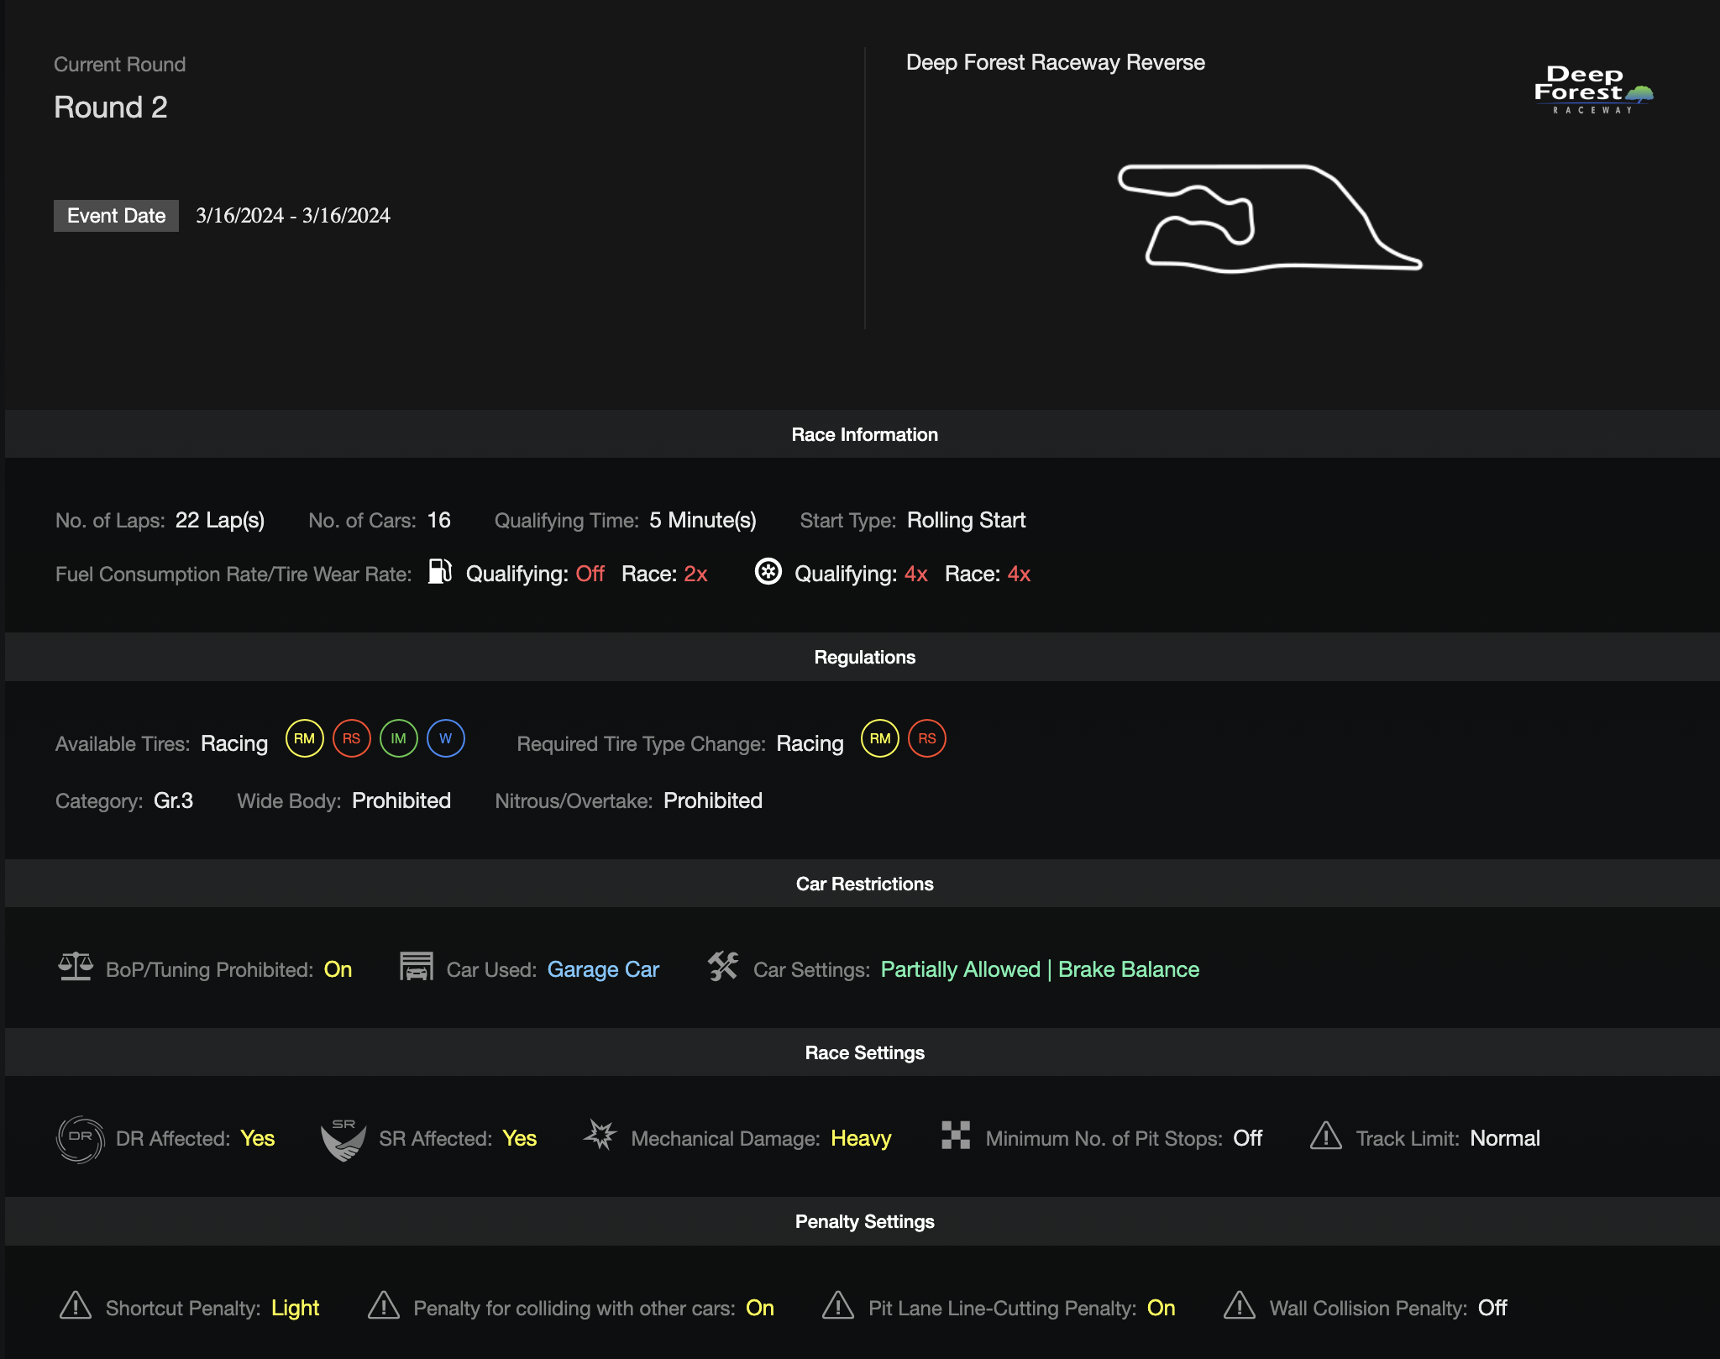This screenshot has height=1359, width=1720.
Task: Click the Deep Forest Raceway logo
Action: point(1592,90)
